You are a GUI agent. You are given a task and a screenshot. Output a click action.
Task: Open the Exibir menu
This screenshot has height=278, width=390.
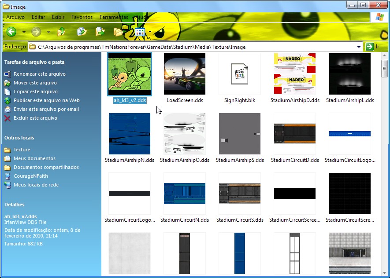tap(58, 17)
